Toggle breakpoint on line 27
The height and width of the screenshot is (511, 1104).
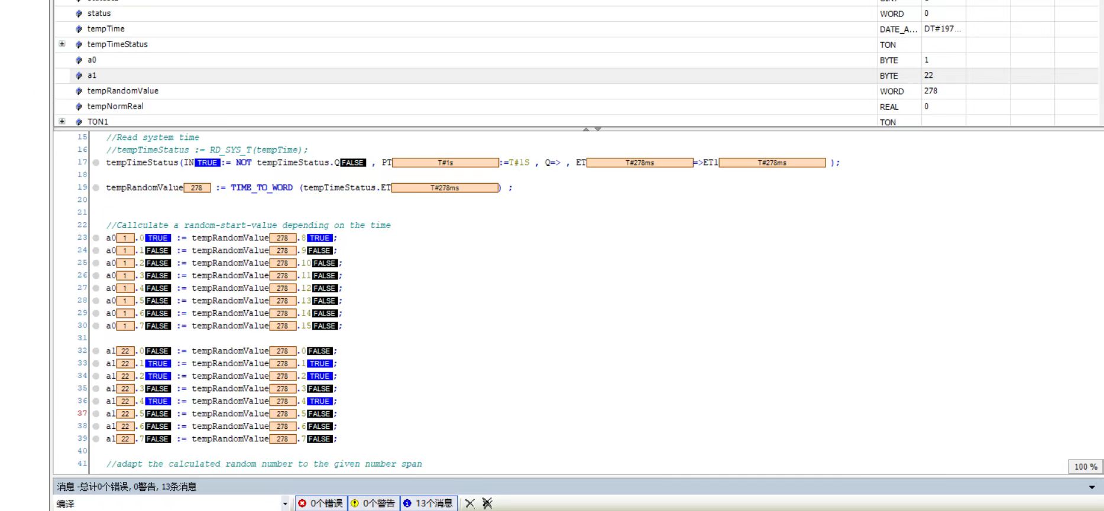96,288
